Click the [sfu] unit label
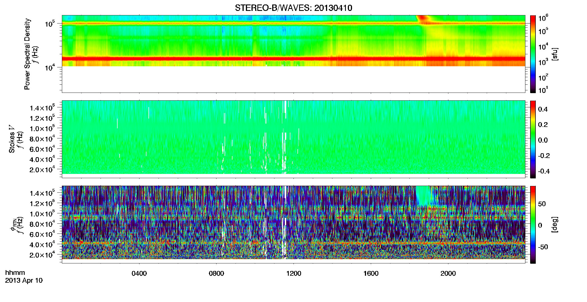The height and width of the screenshot is (302, 587). coord(555,54)
